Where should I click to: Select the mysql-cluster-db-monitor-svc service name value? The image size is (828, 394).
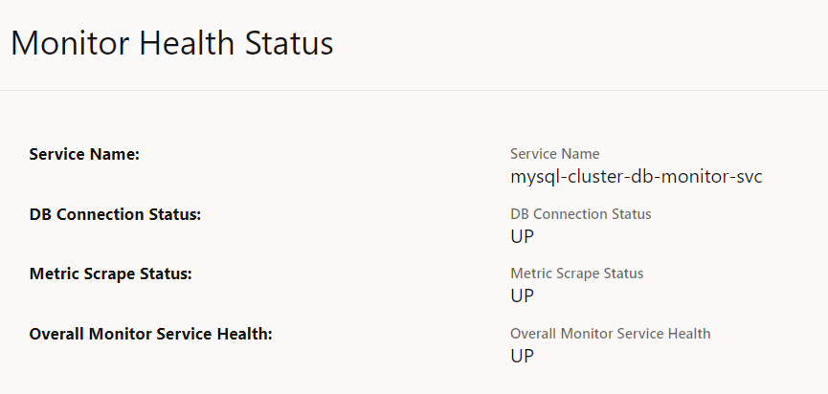click(637, 177)
